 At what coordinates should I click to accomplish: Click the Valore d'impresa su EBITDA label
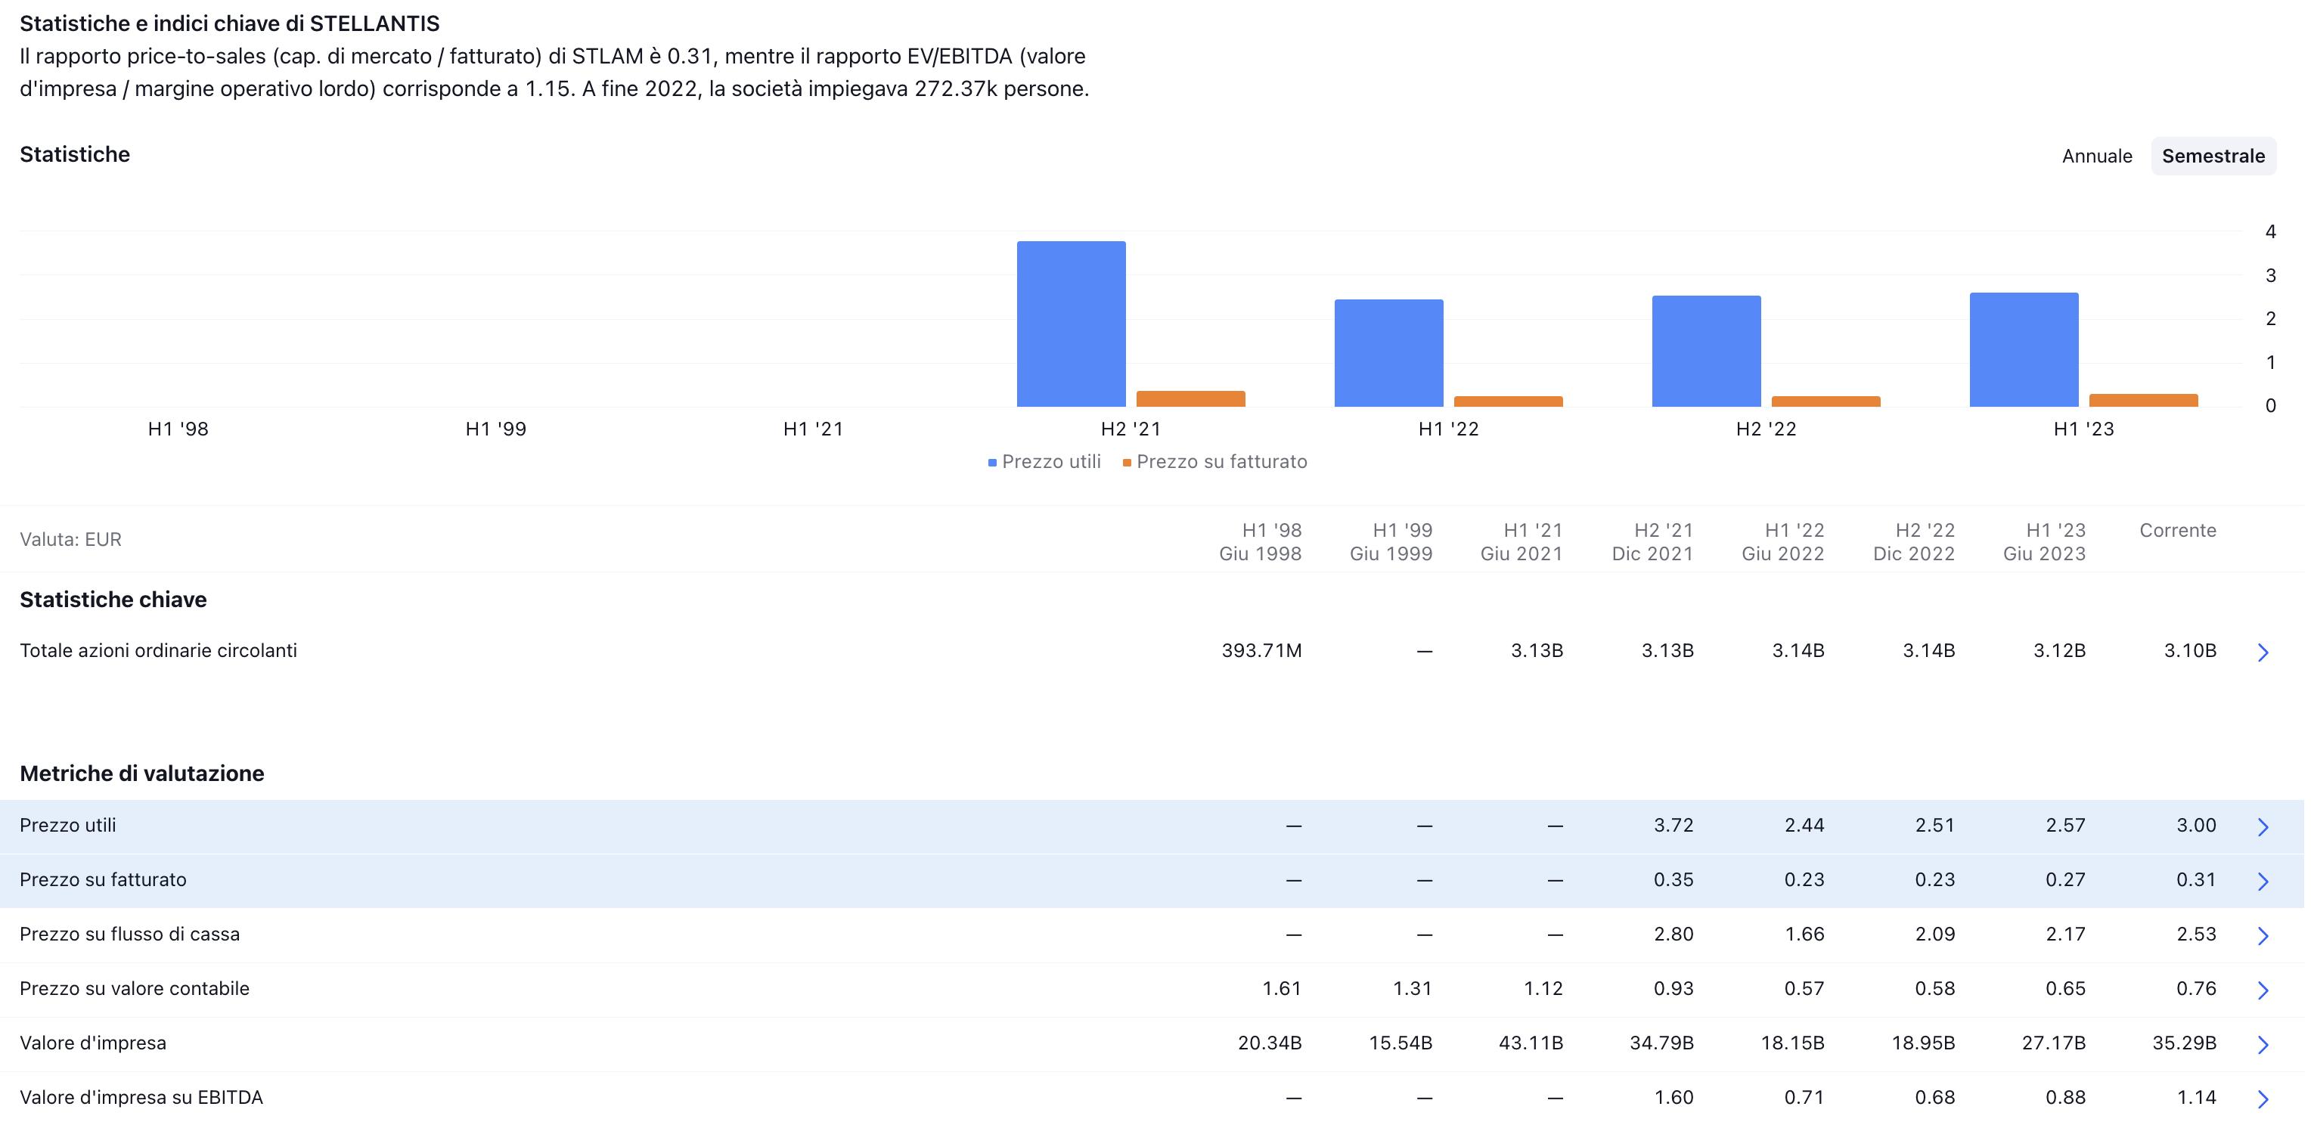point(141,1097)
